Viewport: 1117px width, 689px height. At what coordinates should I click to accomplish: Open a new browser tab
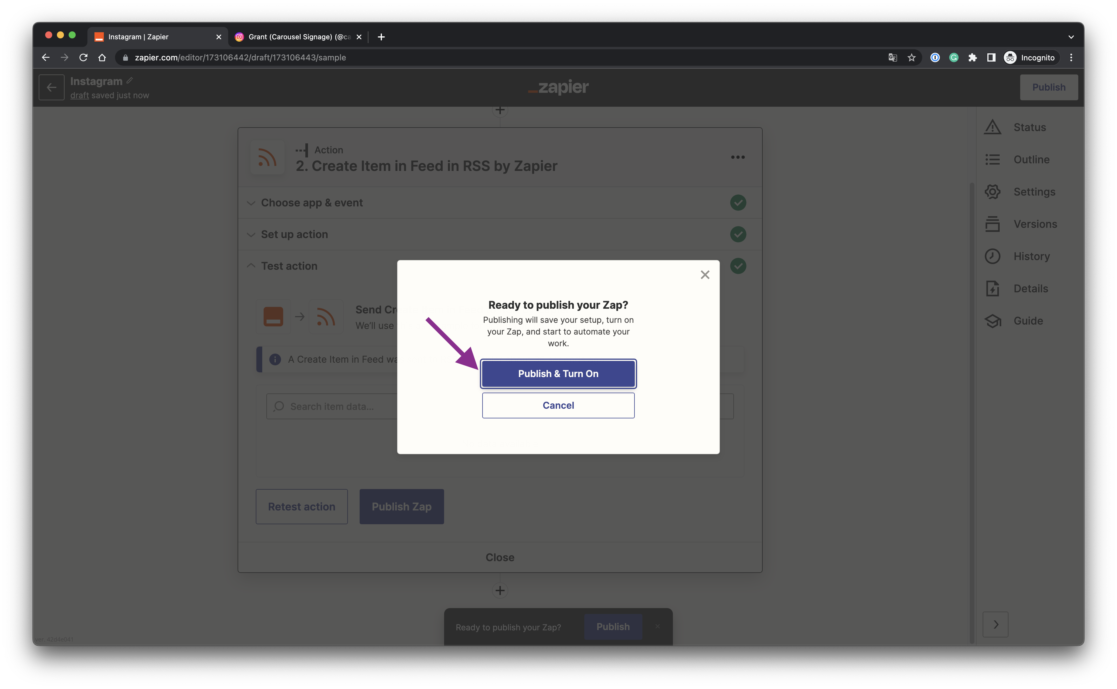pyautogui.click(x=381, y=37)
